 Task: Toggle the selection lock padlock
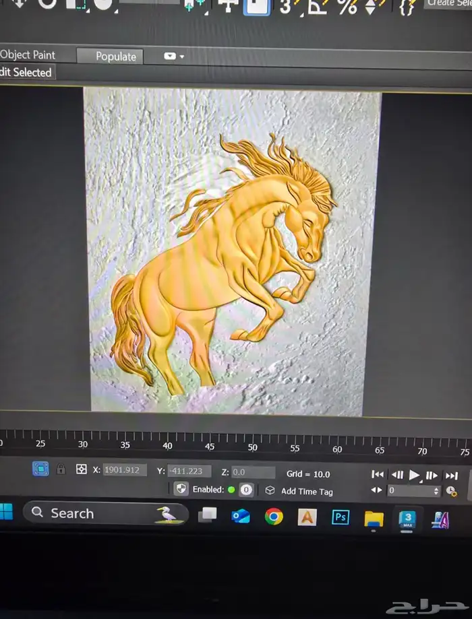point(61,469)
